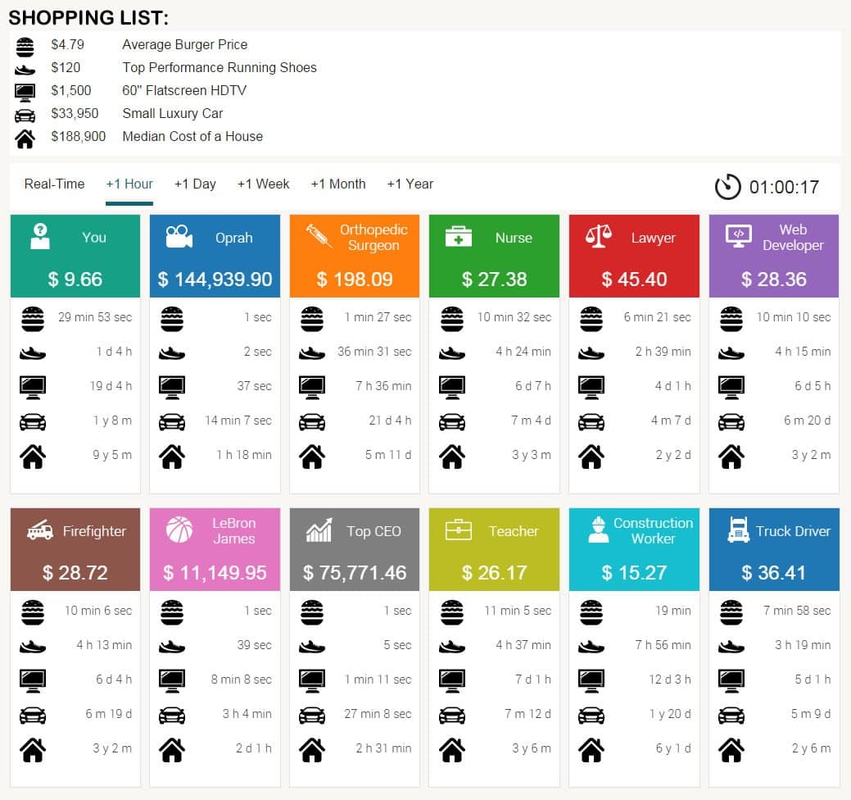Click the first aid kit Nurse icon
The width and height of the screenshot is (851, 800).
point(458,237)
